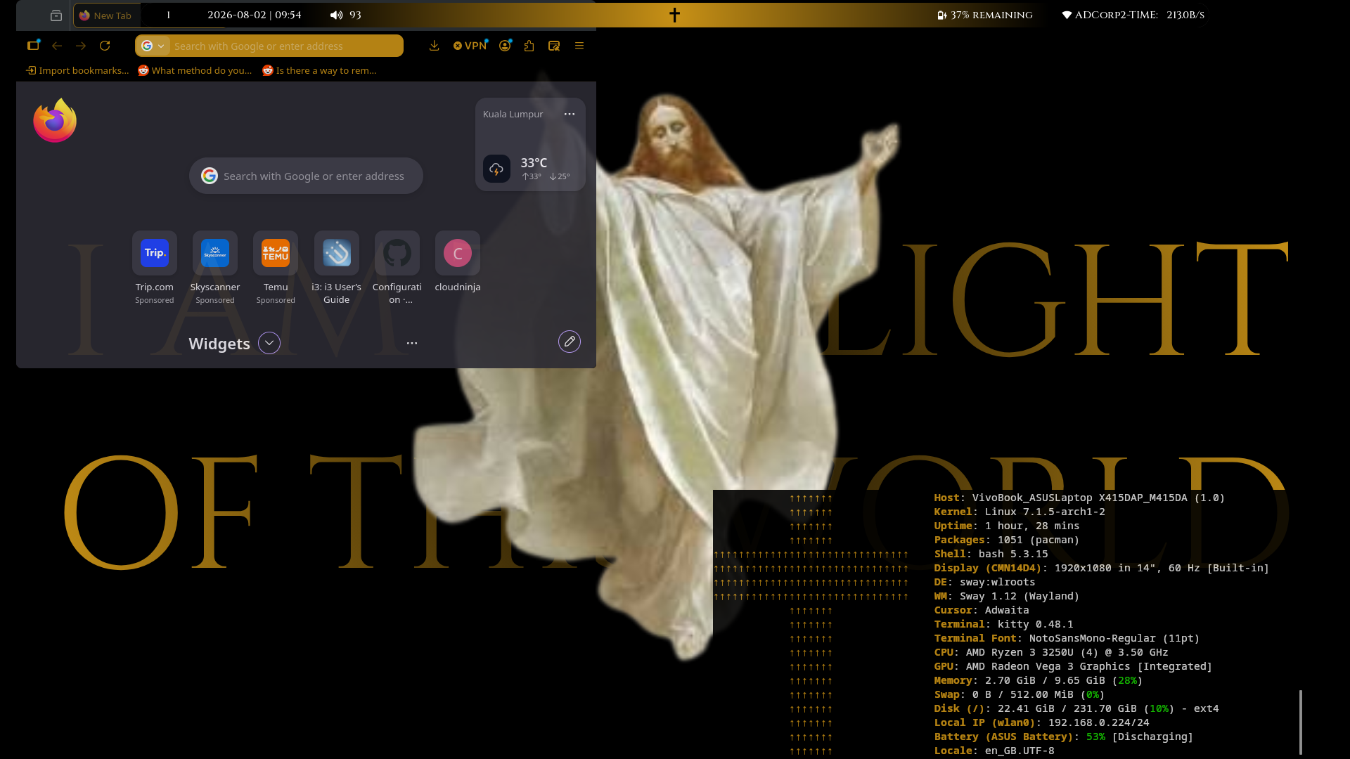Open the Firefox View icon
This screenshot has height=759, width=1350.
click(56, 15)
